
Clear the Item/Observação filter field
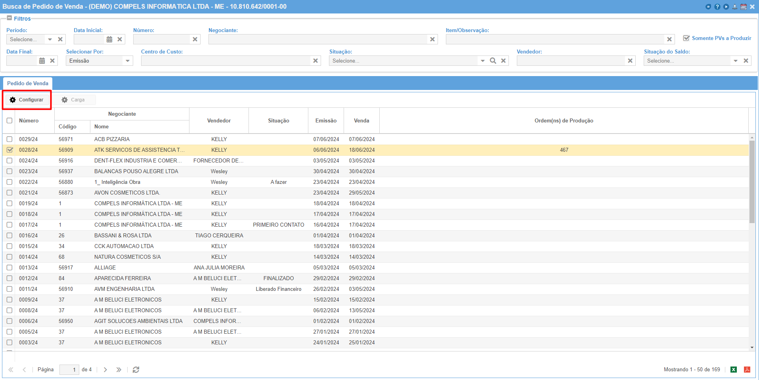(x=669, y=39)
